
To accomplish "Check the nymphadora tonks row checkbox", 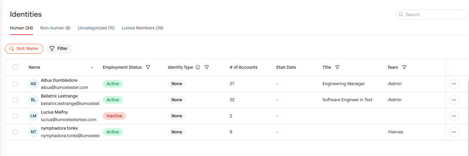I will (15, 132).
